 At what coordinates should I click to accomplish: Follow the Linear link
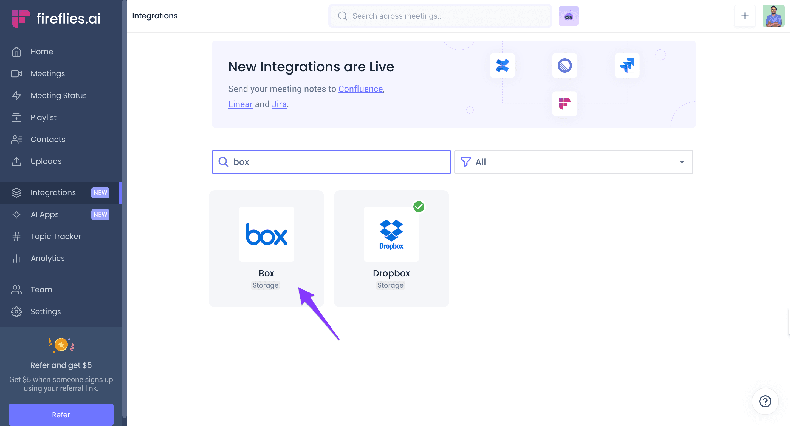(x=240, y=104)
